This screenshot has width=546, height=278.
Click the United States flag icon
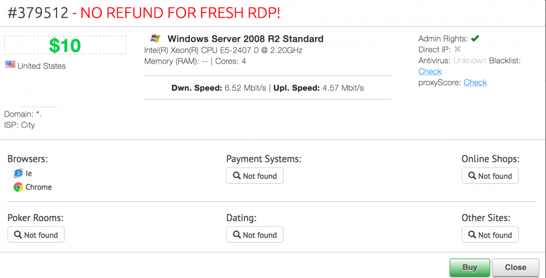click(10, 65)
